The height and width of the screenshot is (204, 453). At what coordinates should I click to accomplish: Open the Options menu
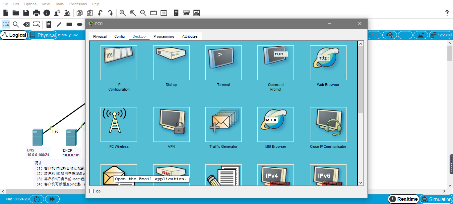tap(30, 4)
